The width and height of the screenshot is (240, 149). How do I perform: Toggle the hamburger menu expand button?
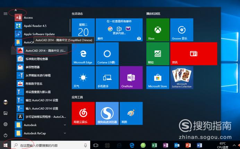tap(6, 14)
